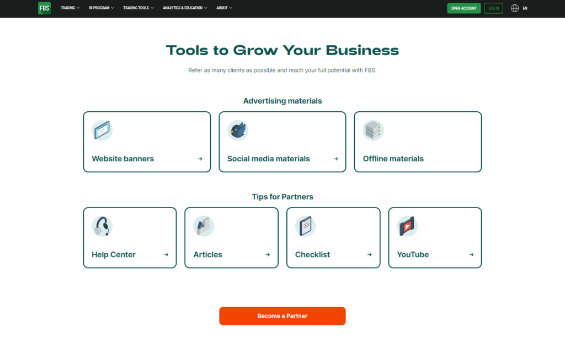The image size is (565, 343).
Task: Expand the IB Program dropdown menu
Action: click(102, 8)
